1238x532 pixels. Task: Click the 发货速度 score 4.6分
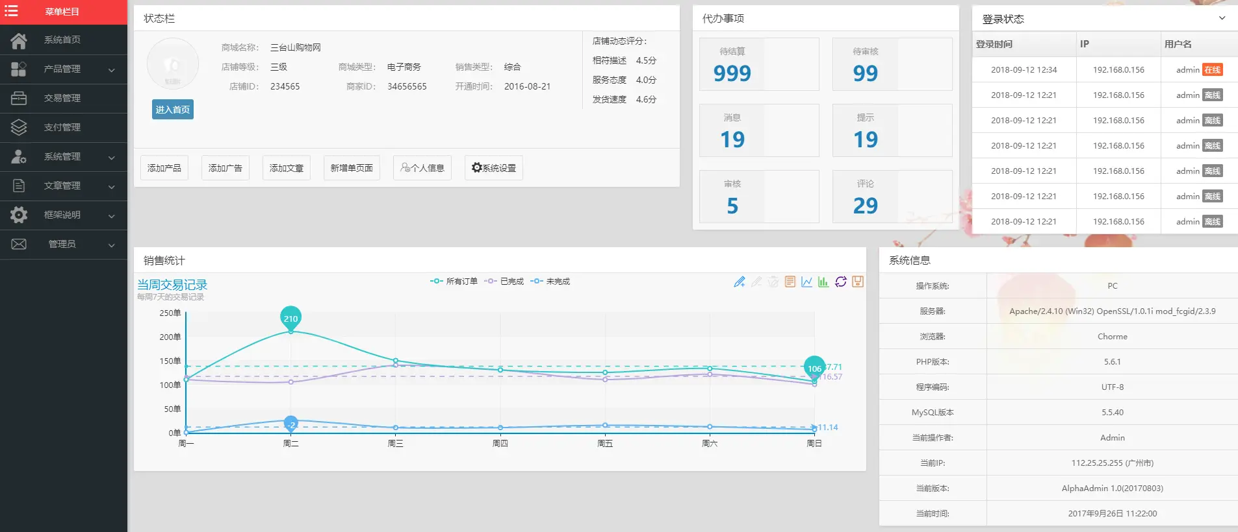click(646, 99)
